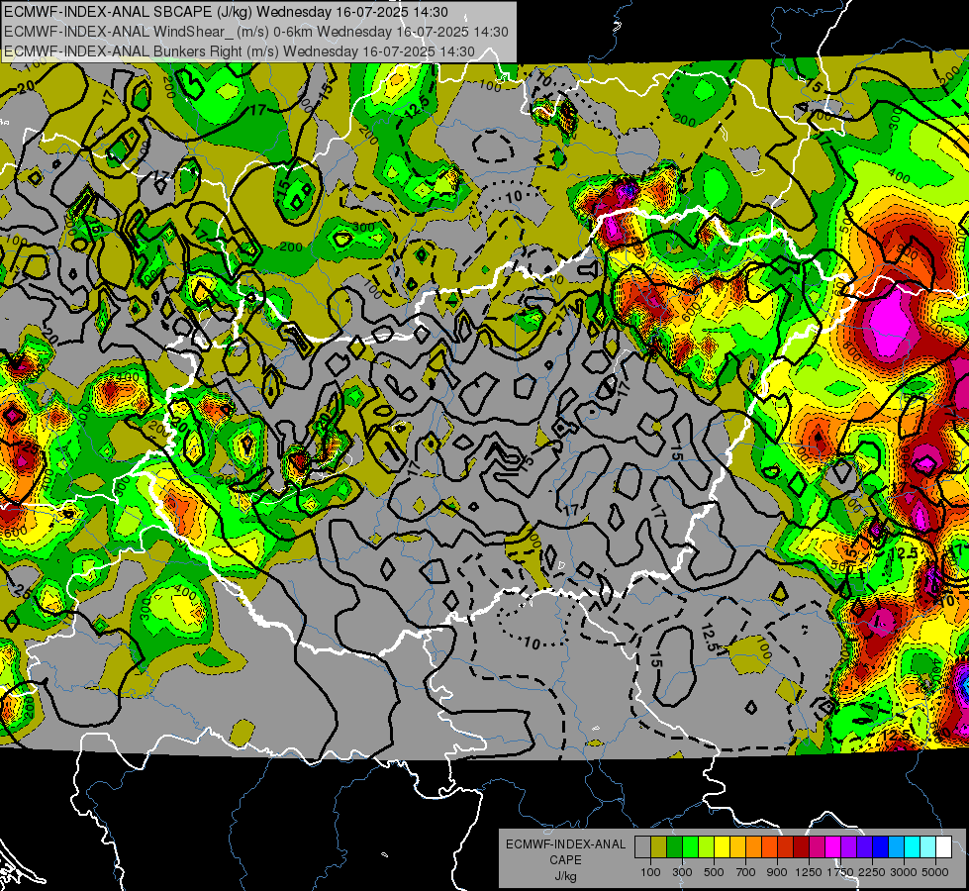Click the dark green legend swatch
Image resolution: width=969 pixels, height=891 pixels.
(674, 847)
